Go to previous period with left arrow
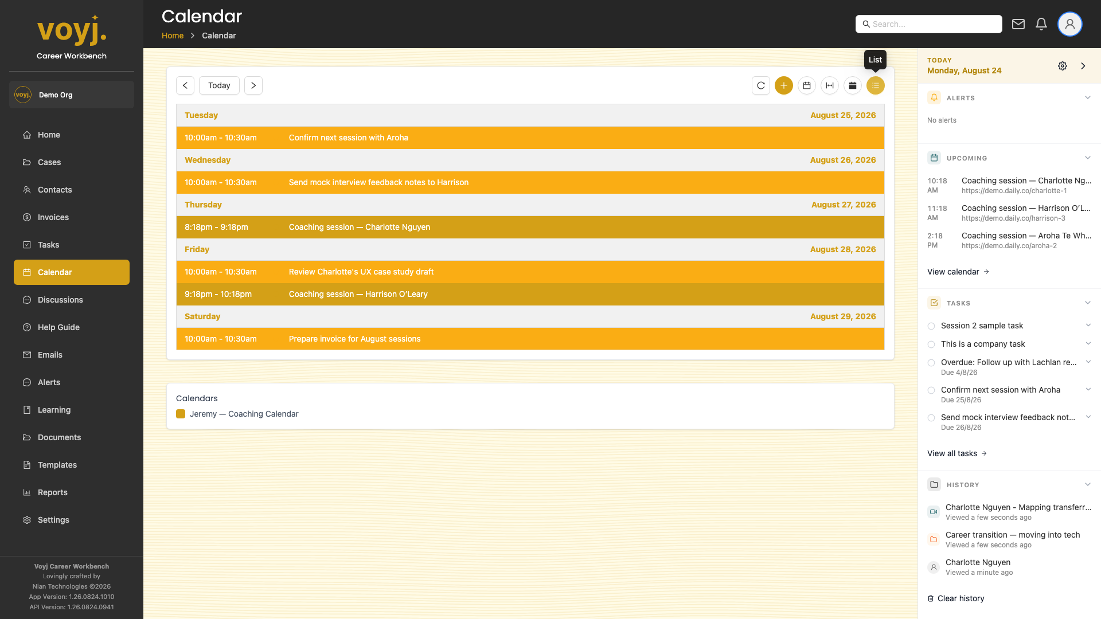 pyautogui.click(x=185, y=85)
